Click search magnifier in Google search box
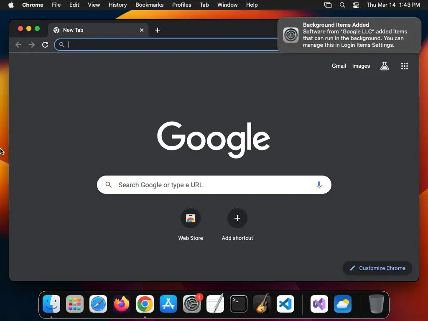Viewport: 428px width, 321px height. [108, 185]
